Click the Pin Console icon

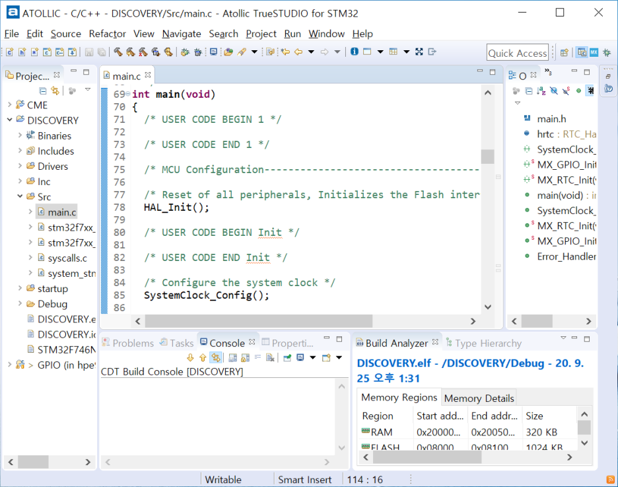pyautogui.click(x=287, y=357)
